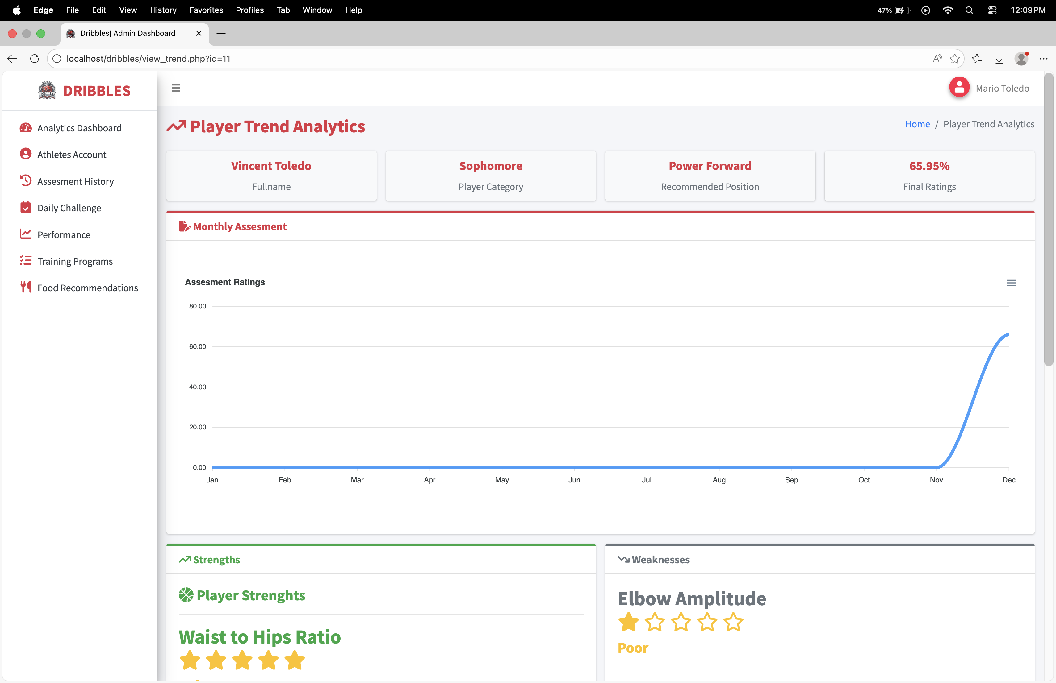Open the Food Recommendations utensils icon
Screen dimensions: 1056x683
(26, 287)
